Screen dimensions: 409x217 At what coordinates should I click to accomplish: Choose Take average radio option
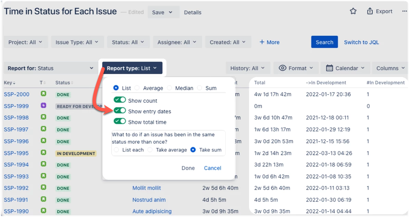pos(150,150)
